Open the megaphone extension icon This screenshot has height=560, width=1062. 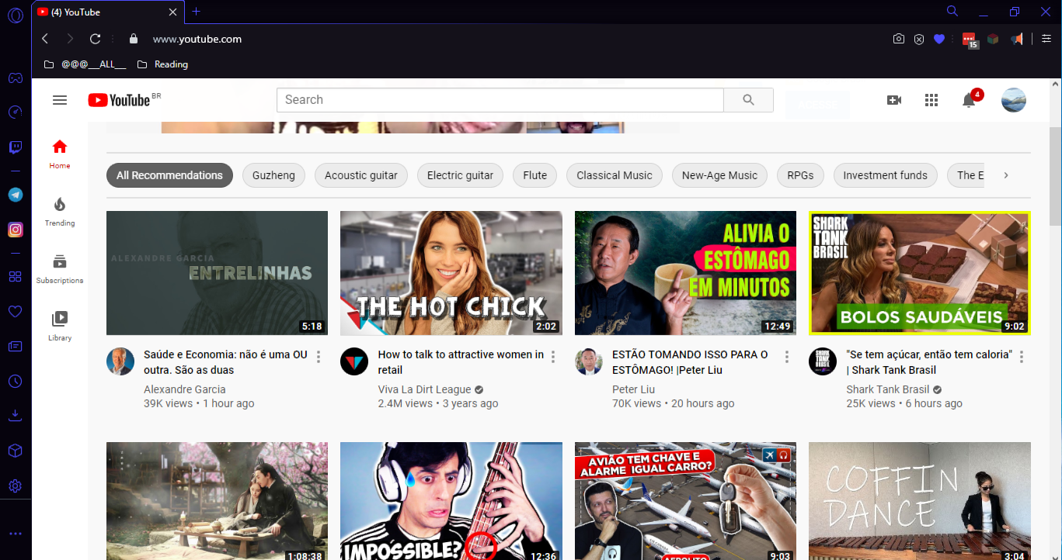click(x=1017, y=39)
